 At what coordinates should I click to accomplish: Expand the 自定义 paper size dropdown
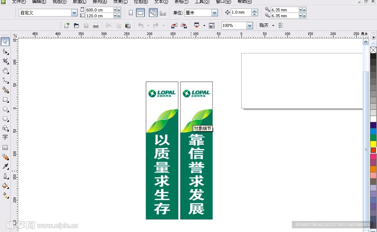[x=74, y=13]
